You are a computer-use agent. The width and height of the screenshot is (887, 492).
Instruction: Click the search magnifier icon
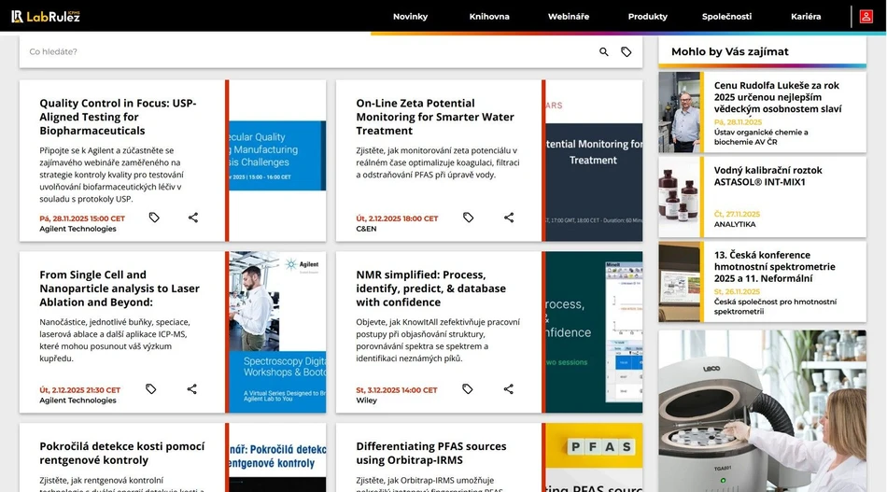pos(604,52)
